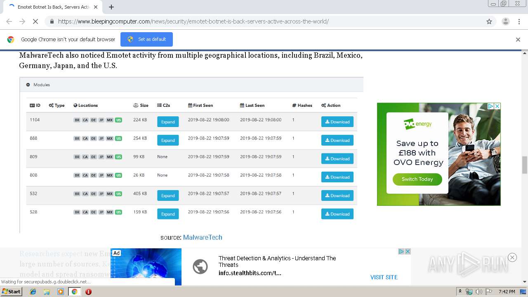Click the Size column header

141,105
